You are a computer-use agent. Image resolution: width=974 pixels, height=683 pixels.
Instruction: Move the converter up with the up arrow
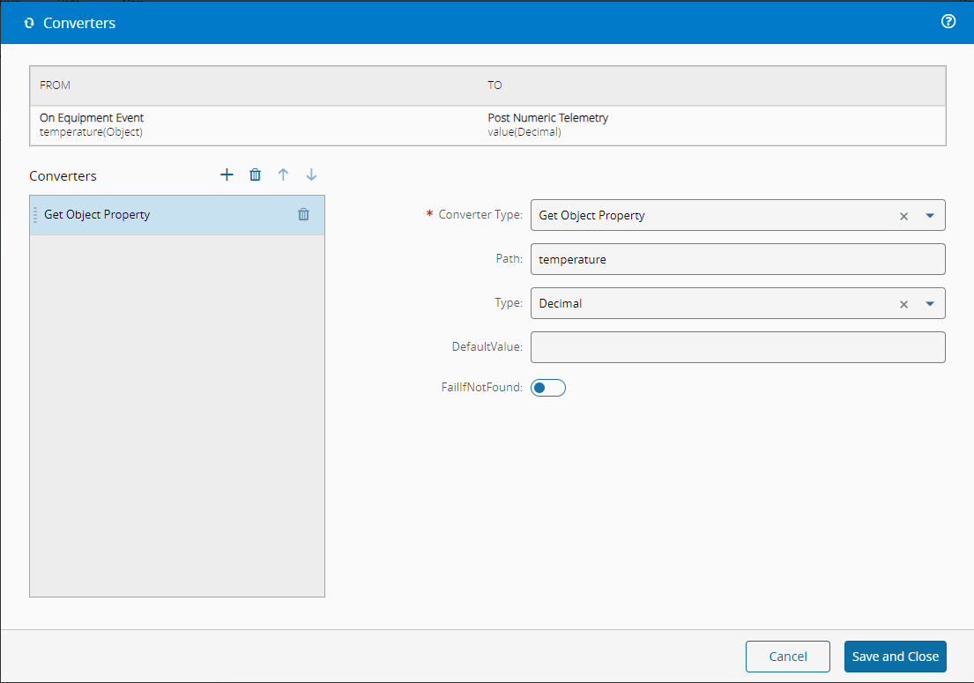coord(283,174)
